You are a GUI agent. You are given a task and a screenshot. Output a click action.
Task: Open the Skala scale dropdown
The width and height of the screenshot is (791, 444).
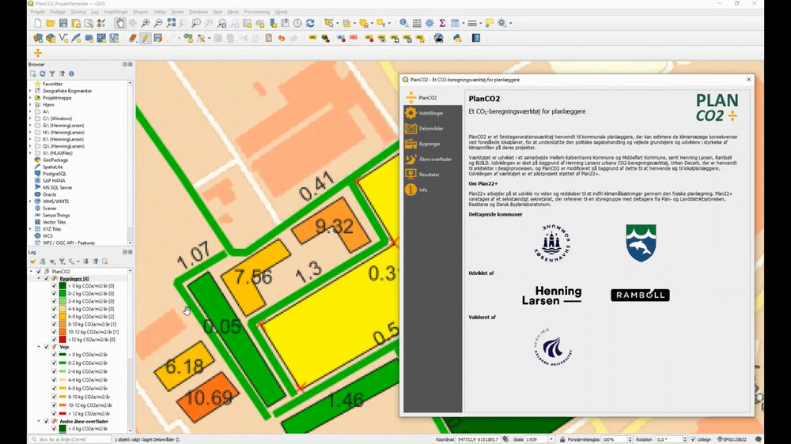click(551, 439)
